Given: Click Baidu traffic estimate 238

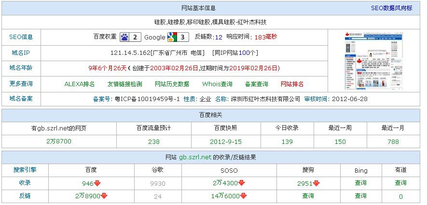Looking at the screenshot, I should [154, 142].
